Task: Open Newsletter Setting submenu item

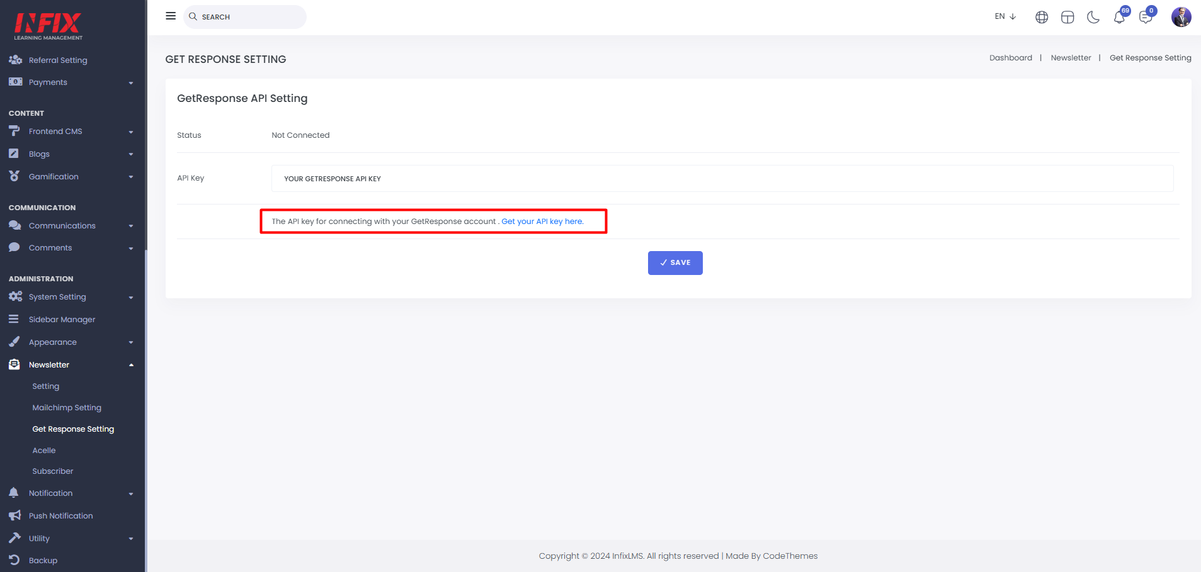Action: 46,386
